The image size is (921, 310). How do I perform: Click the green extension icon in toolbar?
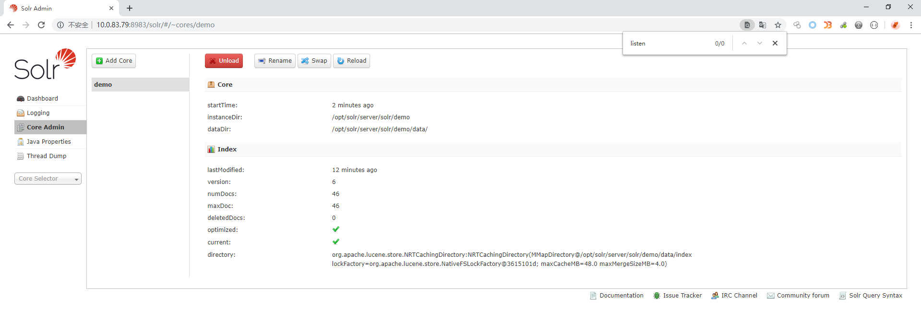click(x=843, y=25)
